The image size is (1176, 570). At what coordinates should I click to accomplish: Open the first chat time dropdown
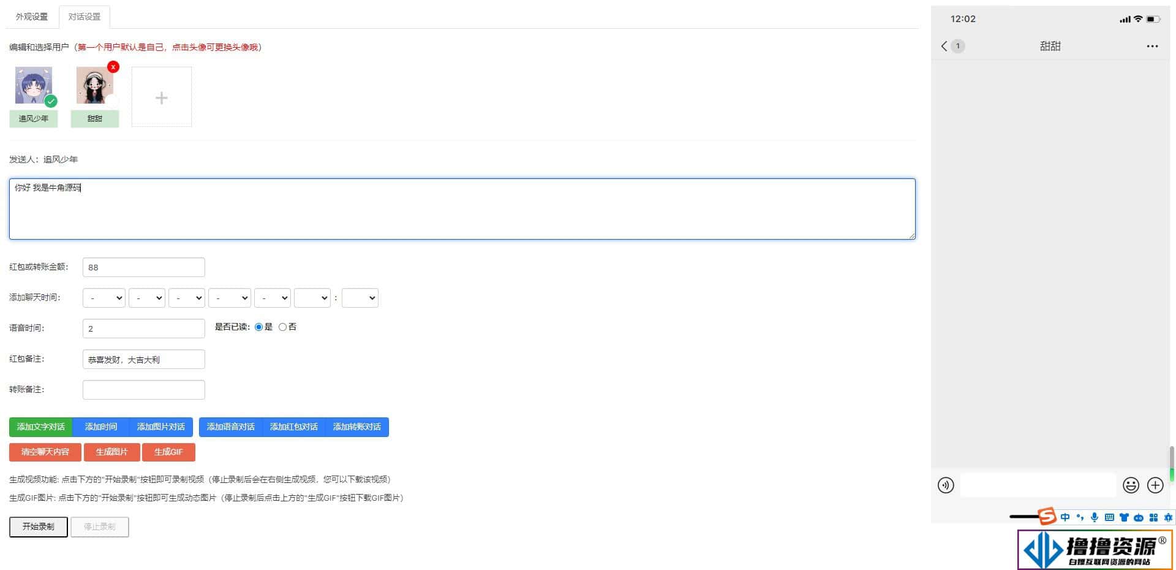[x=104, y=298]
